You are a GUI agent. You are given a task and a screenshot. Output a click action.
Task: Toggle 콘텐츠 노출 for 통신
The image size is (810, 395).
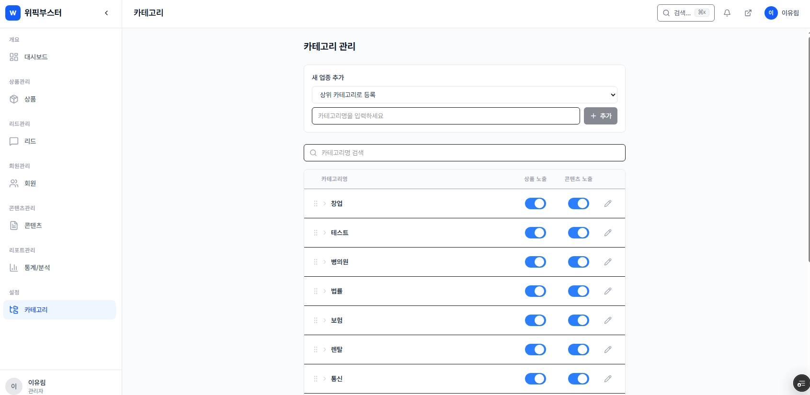(x=579, y=379)
